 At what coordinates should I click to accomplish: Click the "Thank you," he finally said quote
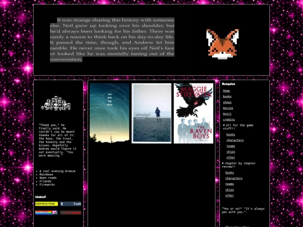pyautogui.click(x=57, y=140)
